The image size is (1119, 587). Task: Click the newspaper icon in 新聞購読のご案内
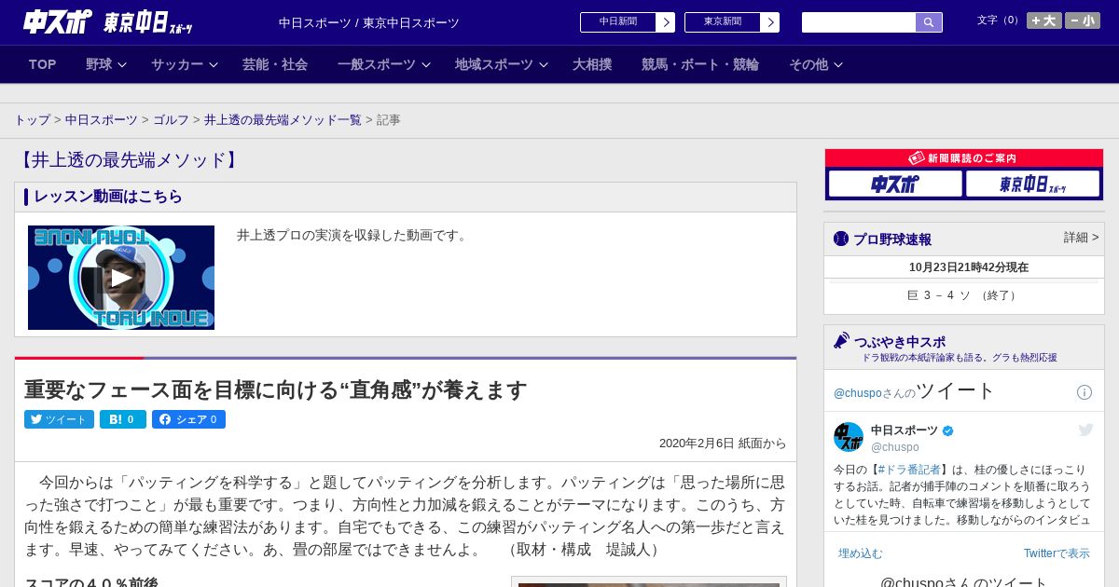pos(916,158)
